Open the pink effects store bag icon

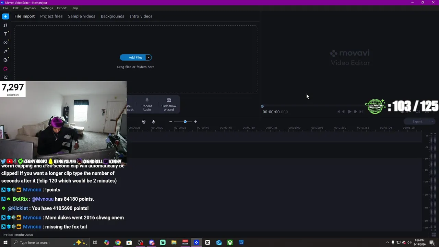[5, 69]
